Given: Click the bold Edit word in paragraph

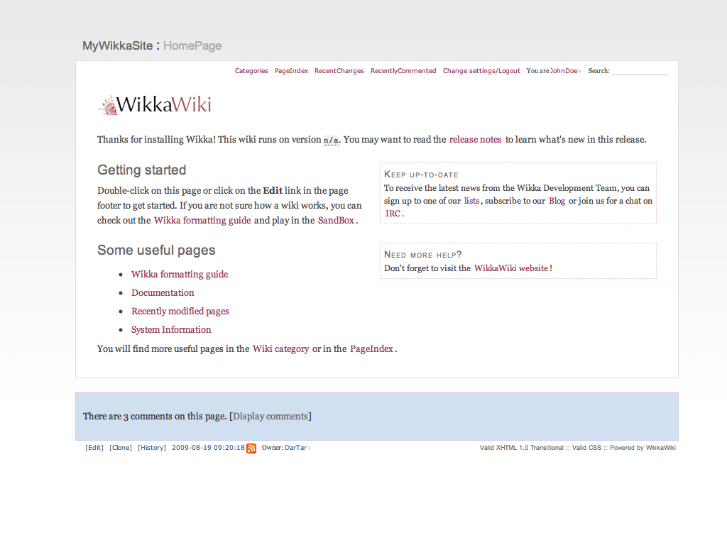Looking at the screenshot, I should pyautogui.click(x=273, y=190).
